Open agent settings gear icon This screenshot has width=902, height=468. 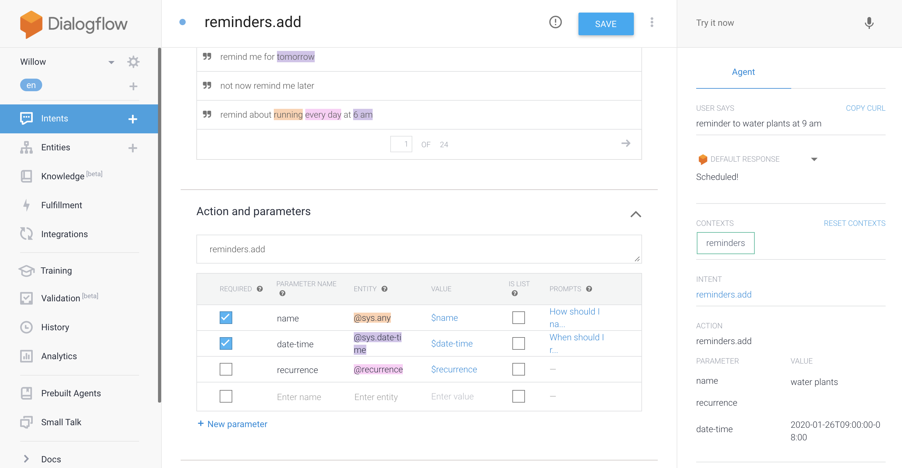pos(133,62)
